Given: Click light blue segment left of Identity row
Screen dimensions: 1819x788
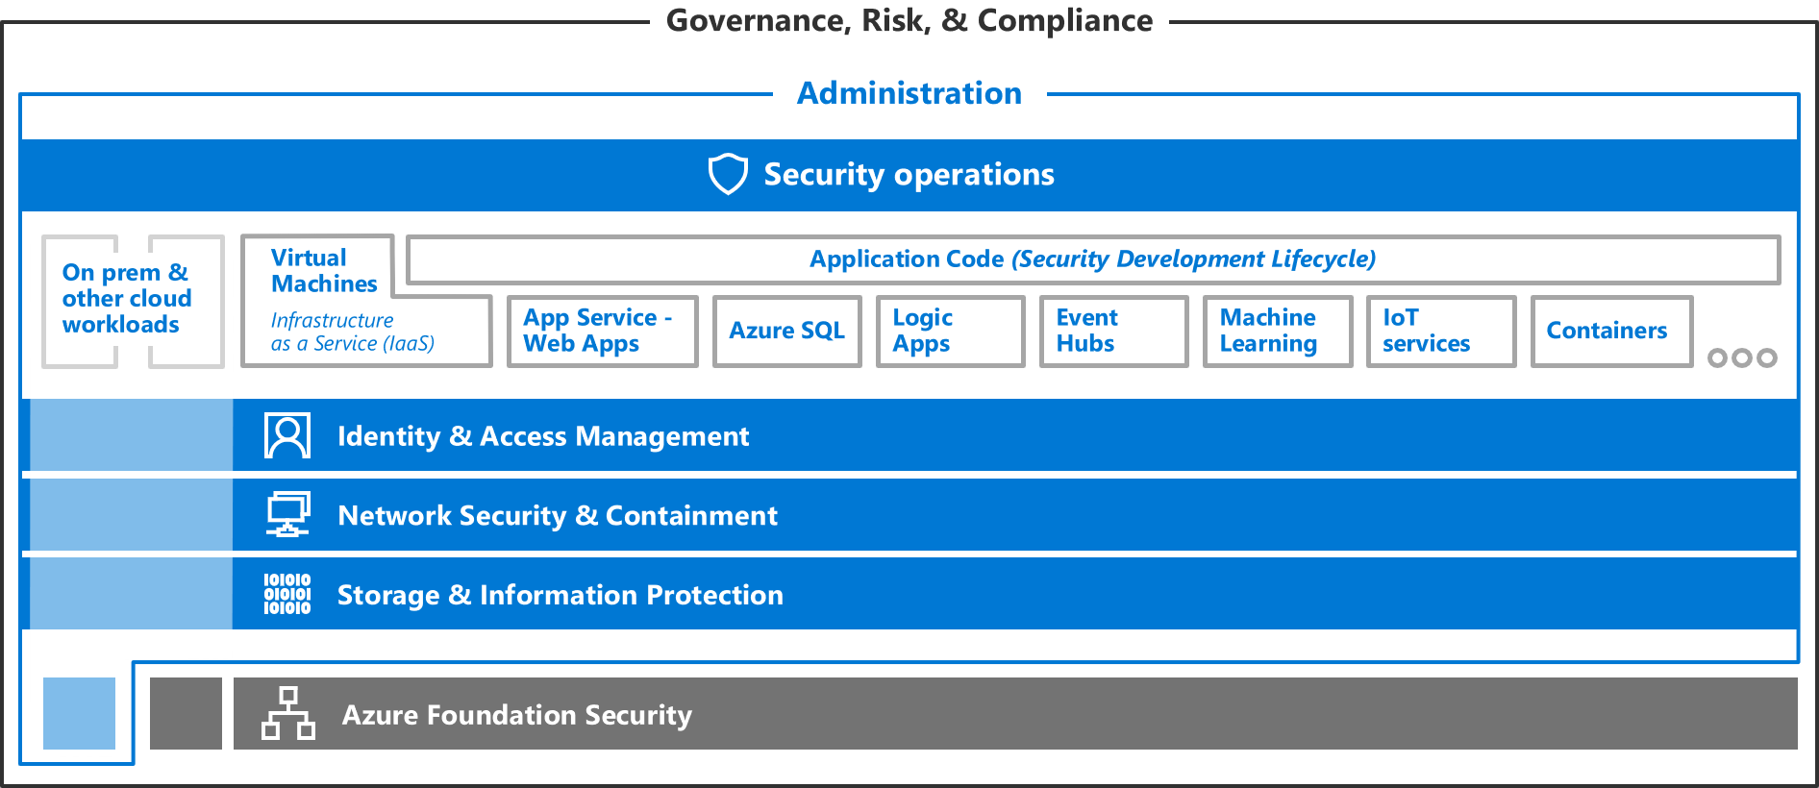Looking at the screenshot, I should [131, 435].
